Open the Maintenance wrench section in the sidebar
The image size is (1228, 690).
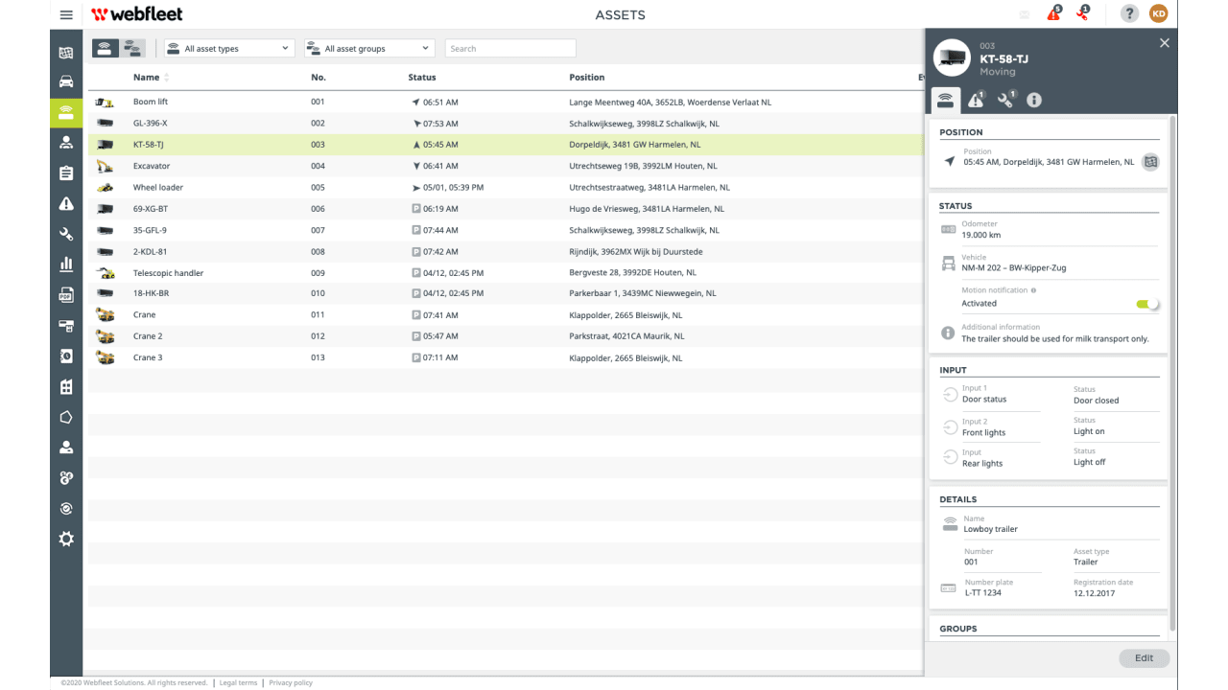(66, 234)
